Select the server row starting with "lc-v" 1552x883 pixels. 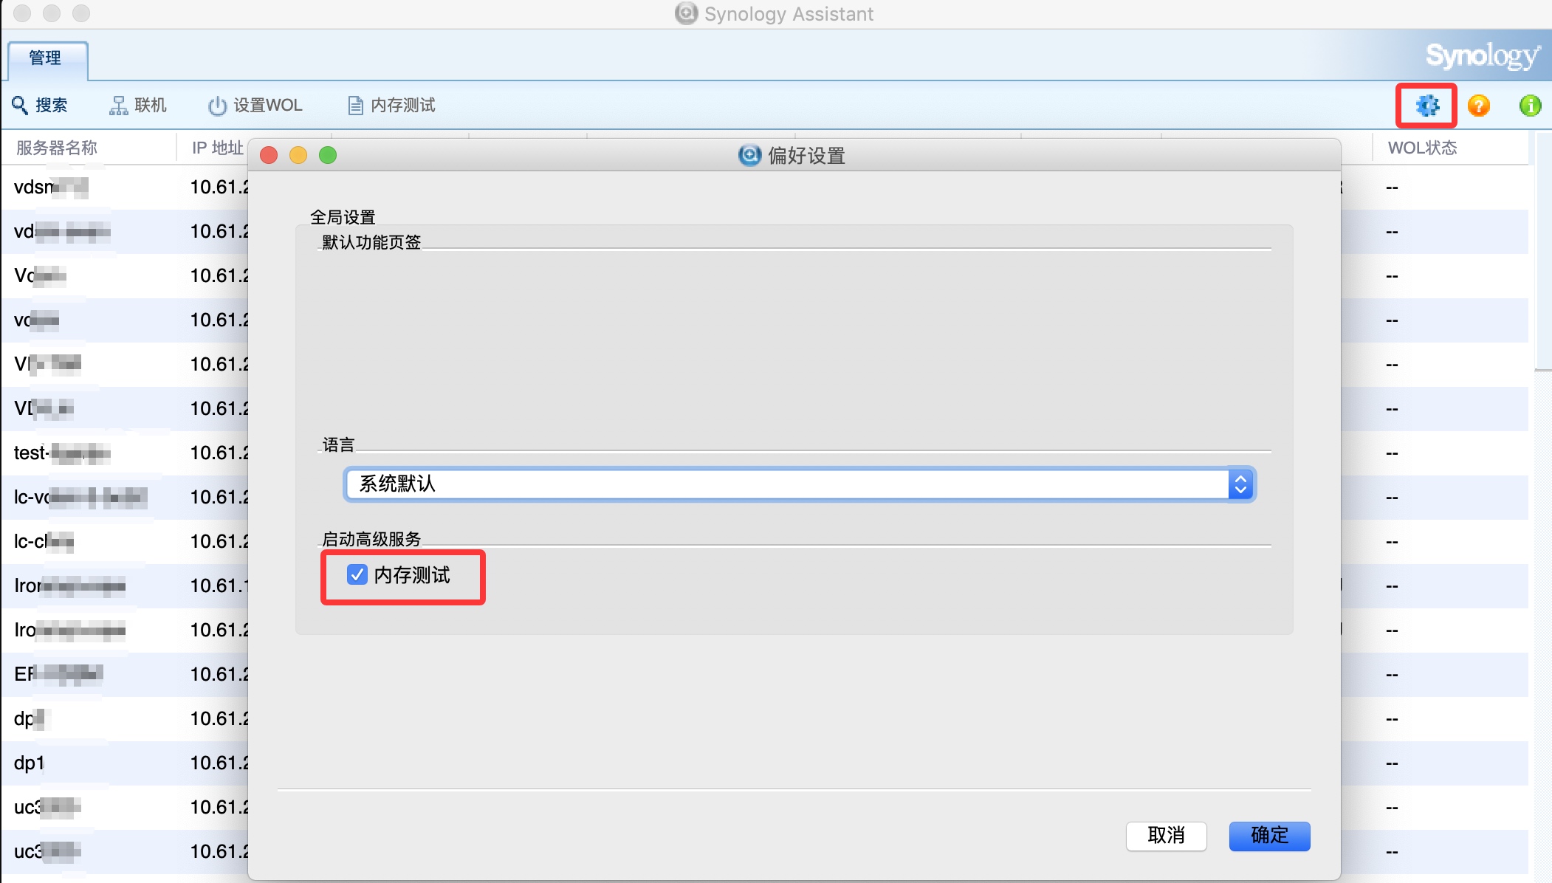tap(124, 497)
